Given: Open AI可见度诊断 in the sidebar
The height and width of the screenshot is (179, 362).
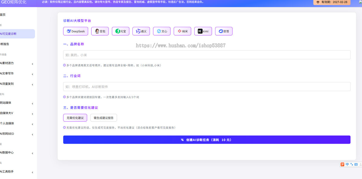Looking at the screenshot, I should (x=17, y=34).
